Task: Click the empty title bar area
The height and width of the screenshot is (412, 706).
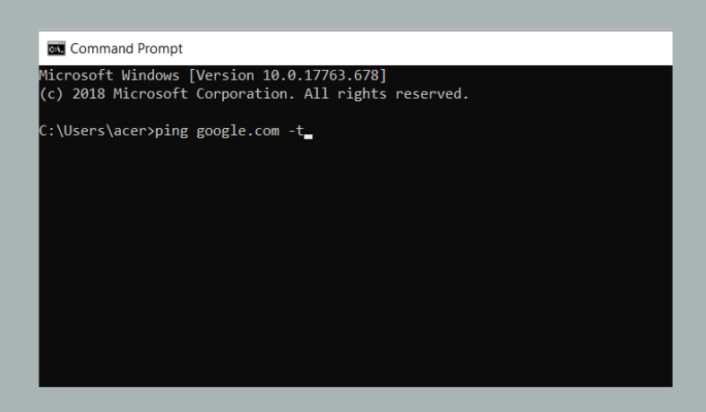Action: [x=427, y=48]
